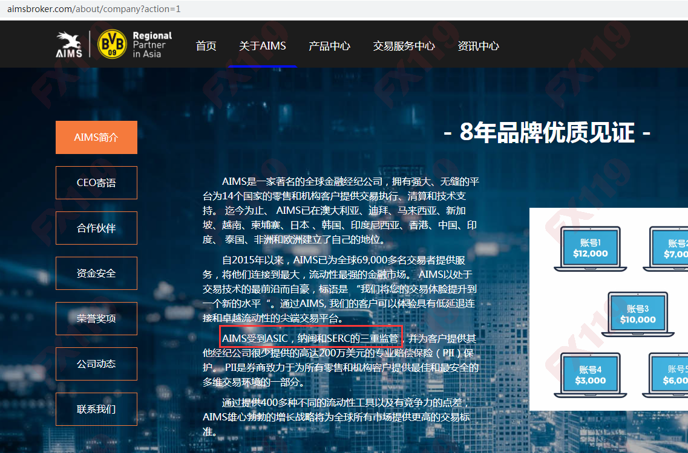Viewport: 688px width, 453px height.
Task: Open the 联系我们 contact page
Action: (x=97, y=409)
